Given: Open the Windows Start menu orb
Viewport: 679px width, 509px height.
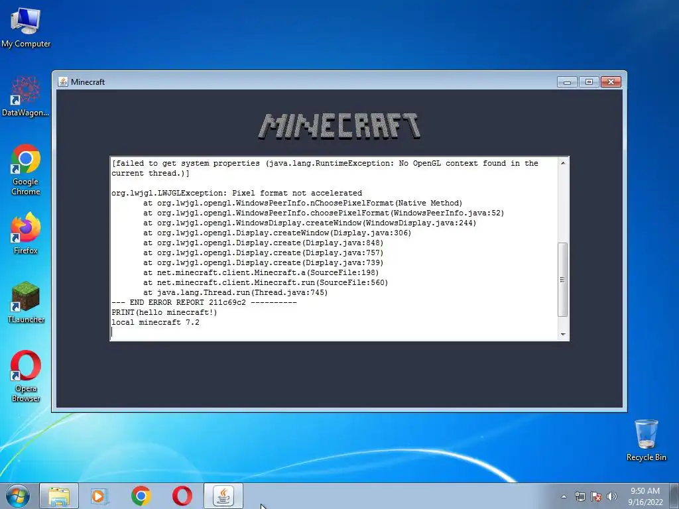Looking at the screenshot, I should coord(18,496).
